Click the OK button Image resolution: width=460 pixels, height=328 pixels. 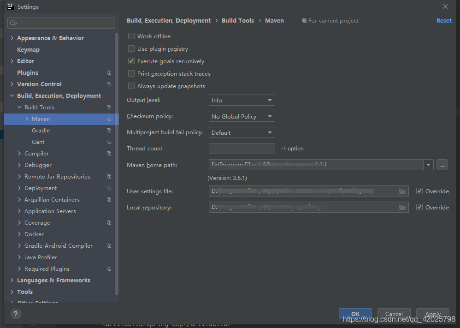355,314
